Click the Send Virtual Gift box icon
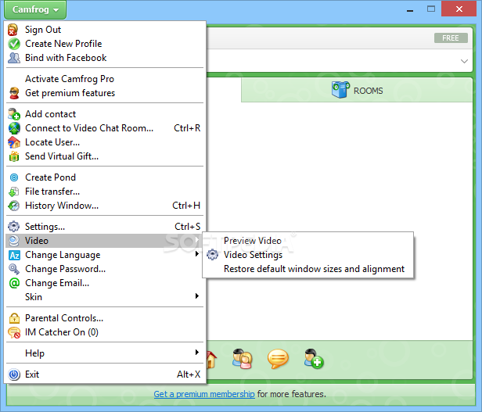Viewport: 482px width, 412px height. (14, 156)
